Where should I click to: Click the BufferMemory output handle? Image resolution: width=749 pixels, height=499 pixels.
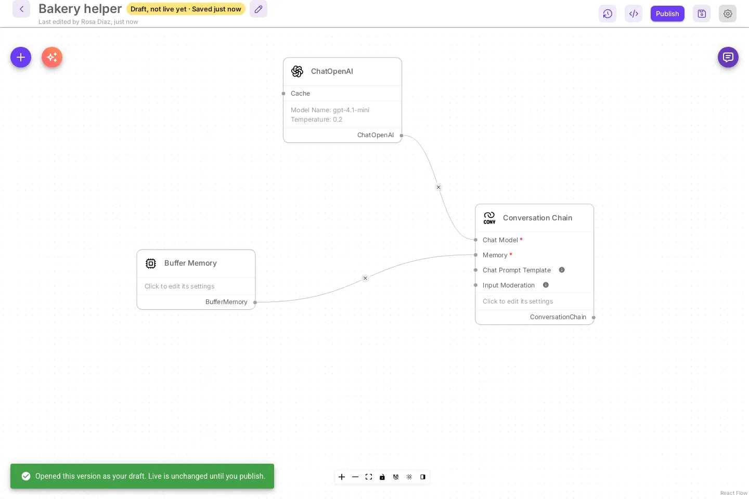(x=255, y=302)
